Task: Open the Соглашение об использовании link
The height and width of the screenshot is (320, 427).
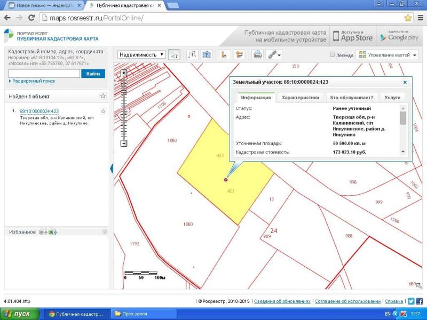Action: 347,301
